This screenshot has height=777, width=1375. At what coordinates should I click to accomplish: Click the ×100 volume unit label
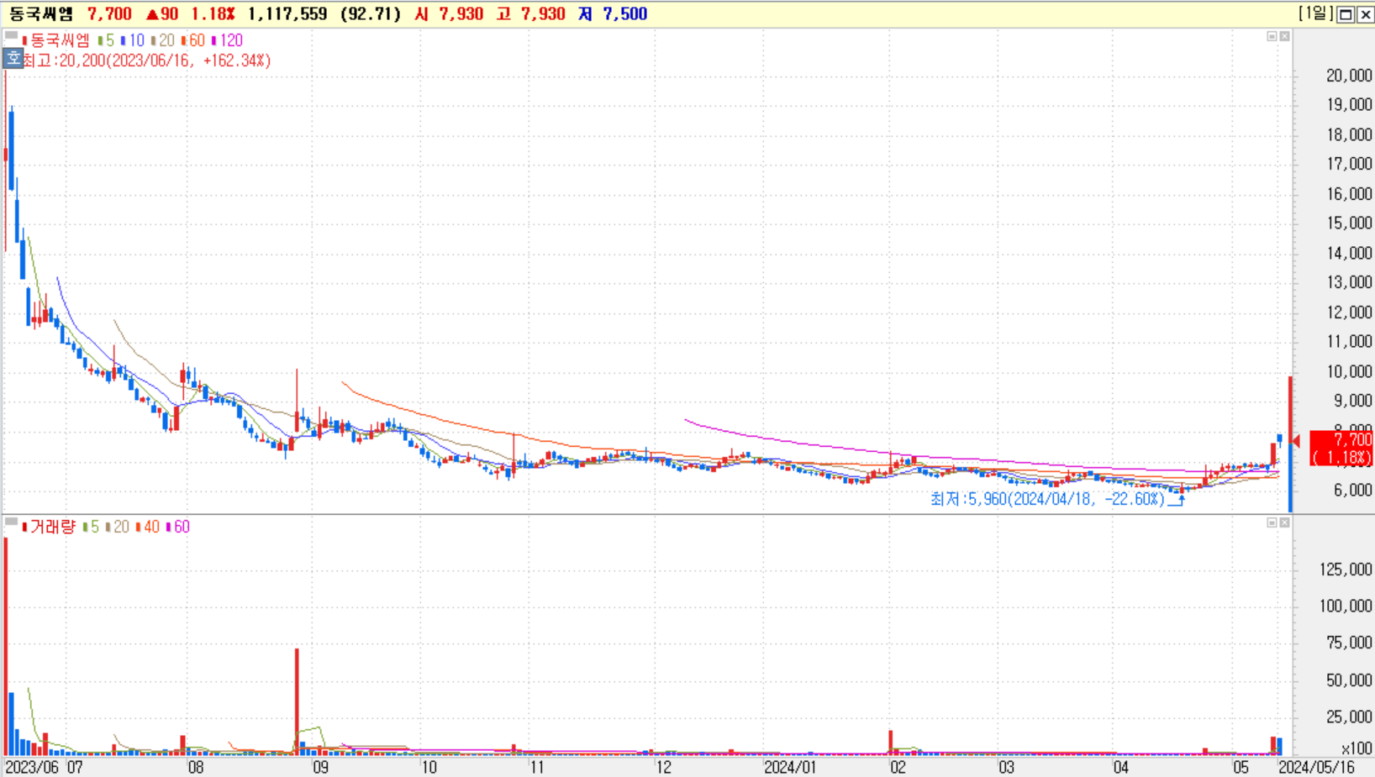tap(1357, 748)
